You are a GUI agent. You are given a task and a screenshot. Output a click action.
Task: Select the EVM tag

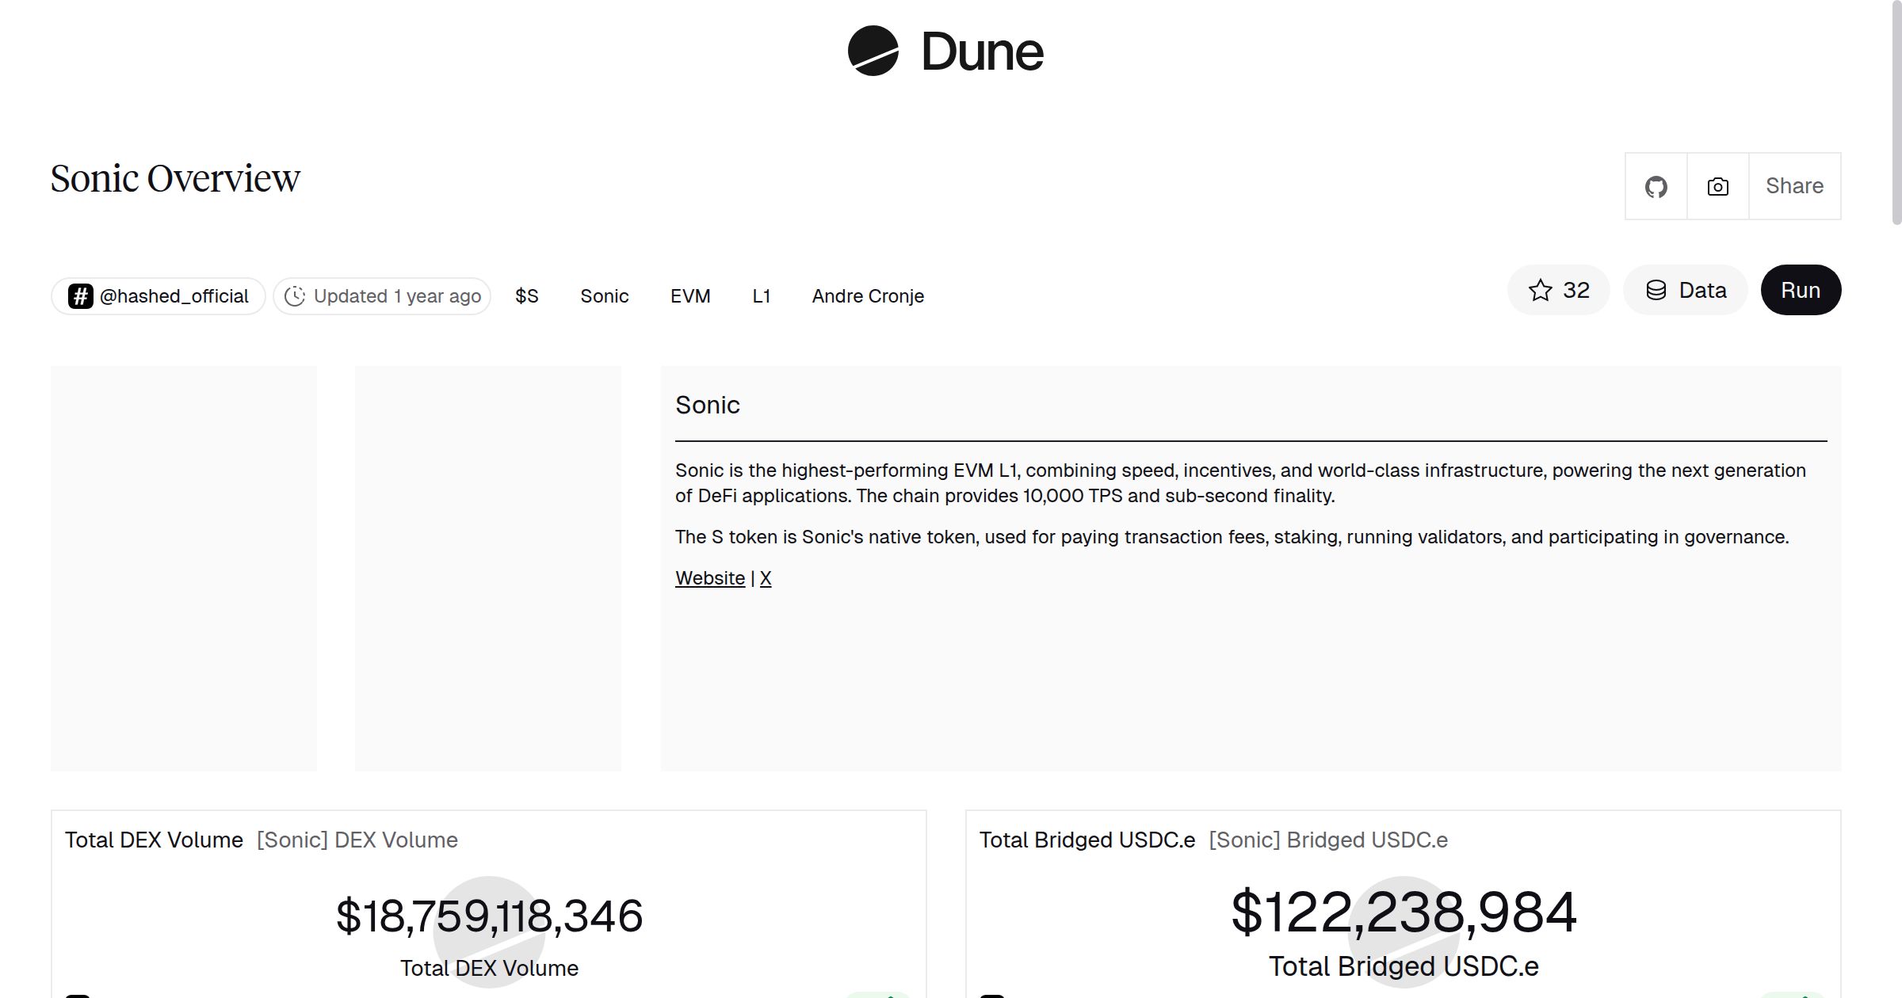[x=689, y=295]
